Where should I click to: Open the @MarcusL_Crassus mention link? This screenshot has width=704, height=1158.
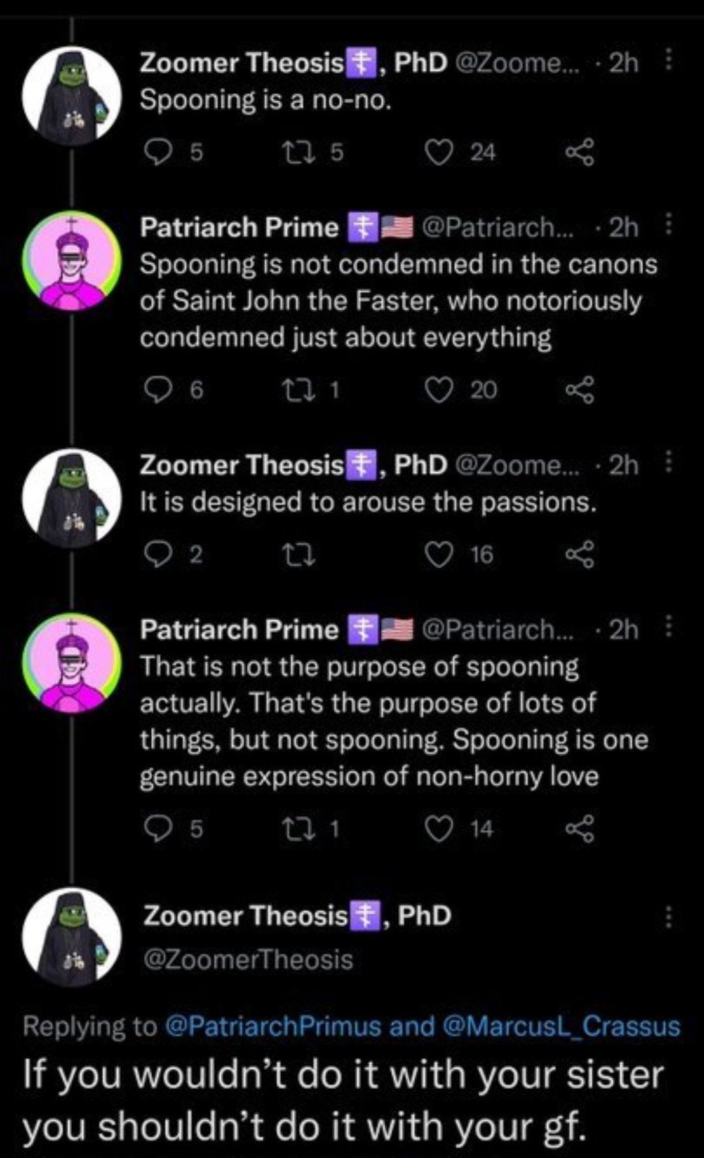click(561, 1026)
